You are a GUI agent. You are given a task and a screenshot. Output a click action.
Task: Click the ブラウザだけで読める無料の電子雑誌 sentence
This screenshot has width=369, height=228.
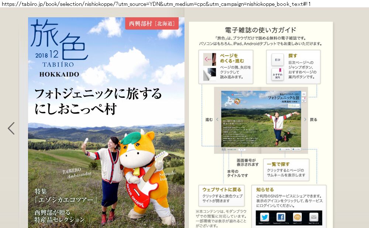point(261,38)
